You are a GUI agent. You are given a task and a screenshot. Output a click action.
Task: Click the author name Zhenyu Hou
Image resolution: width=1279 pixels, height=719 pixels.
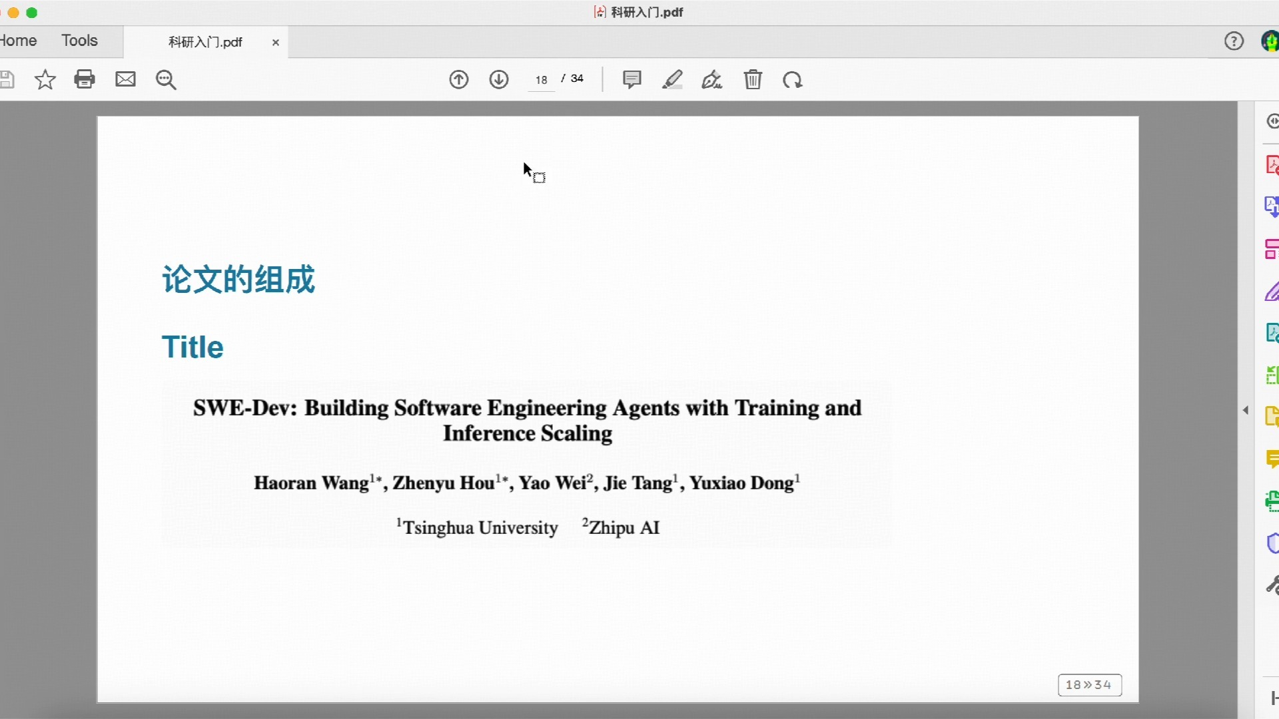click(x=444, y=483)
